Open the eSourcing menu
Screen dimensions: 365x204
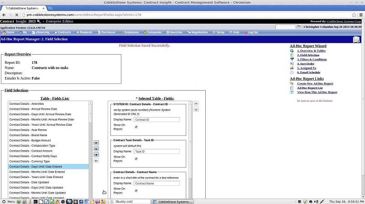click(41, 32)
